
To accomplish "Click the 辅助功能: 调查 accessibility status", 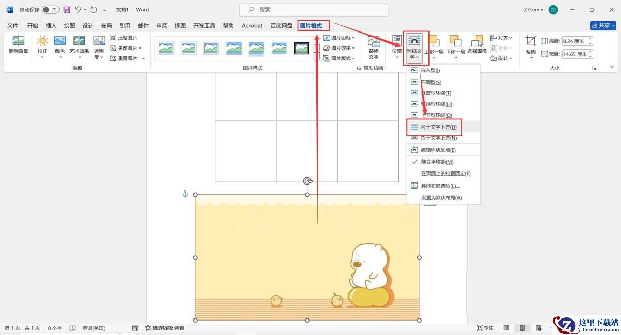I will pyautogui.click(x=165, y=328).
